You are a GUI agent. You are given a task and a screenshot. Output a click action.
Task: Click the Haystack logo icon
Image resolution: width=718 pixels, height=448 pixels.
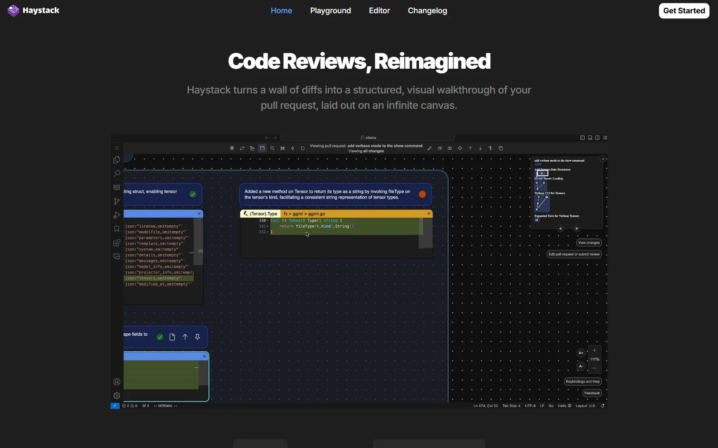tap(13, 11)
